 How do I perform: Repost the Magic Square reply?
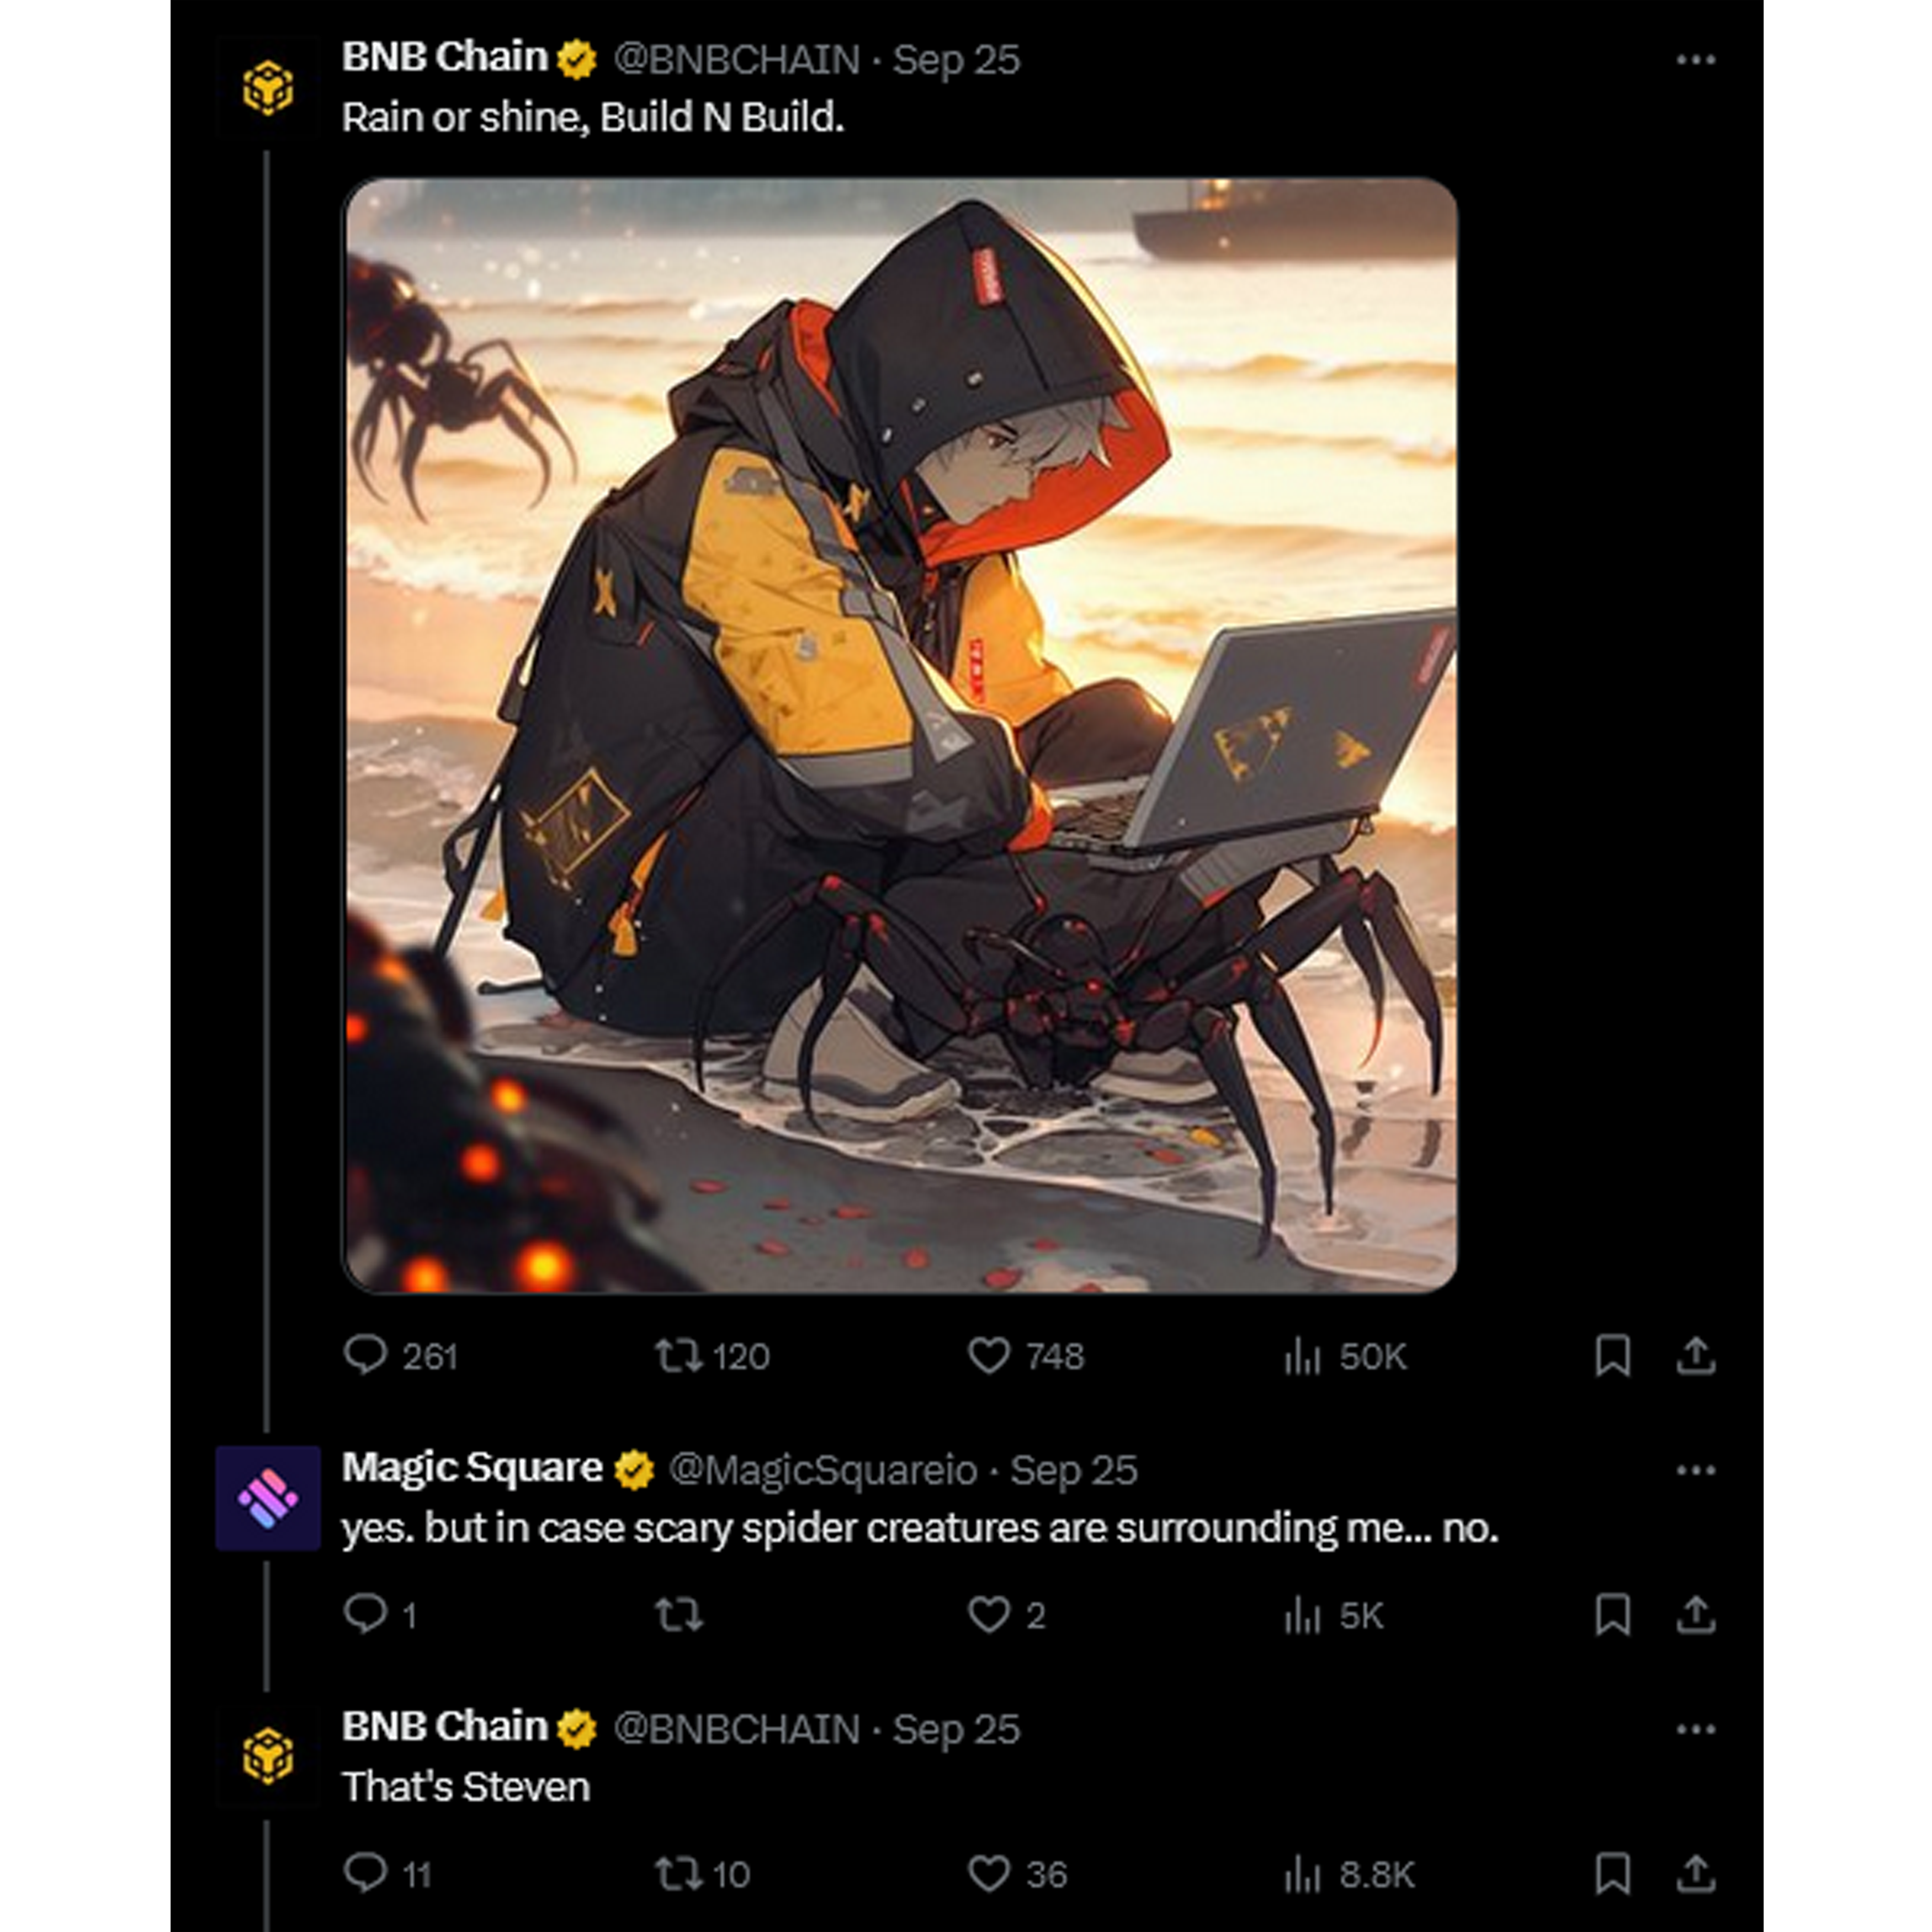[678, 1615]
